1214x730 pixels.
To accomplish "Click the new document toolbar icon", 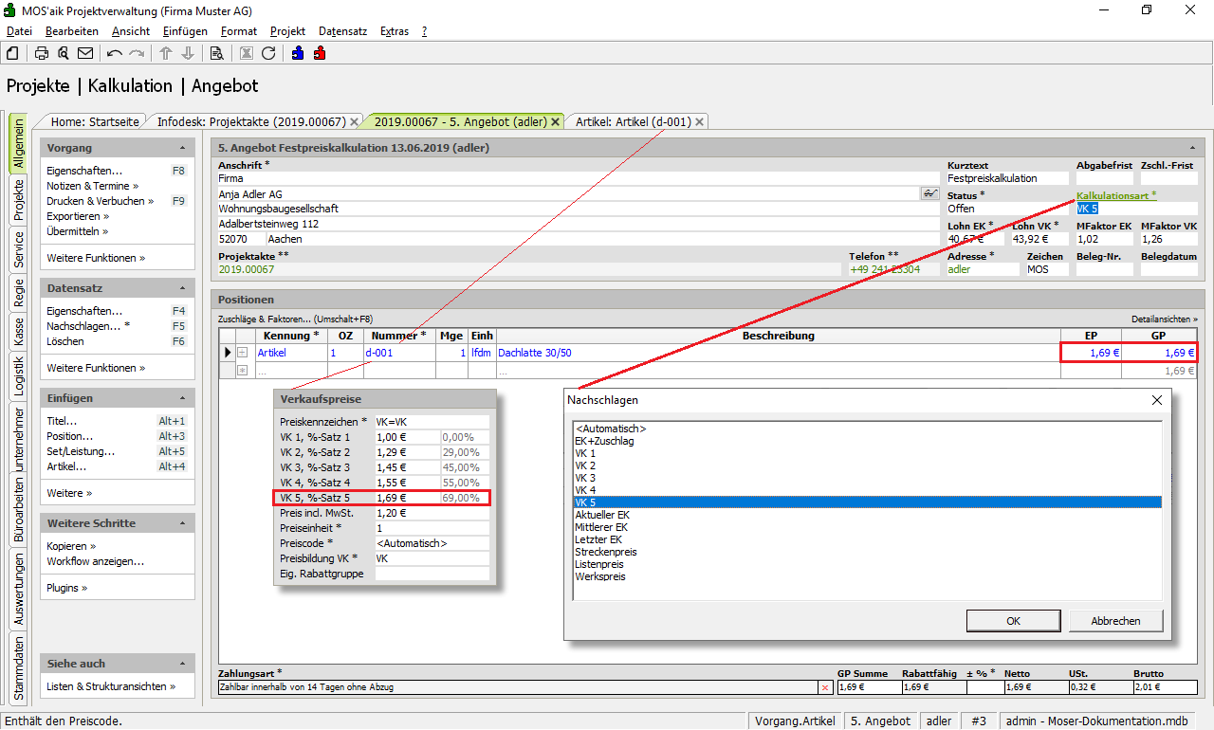I will click(x=13, y=53).
